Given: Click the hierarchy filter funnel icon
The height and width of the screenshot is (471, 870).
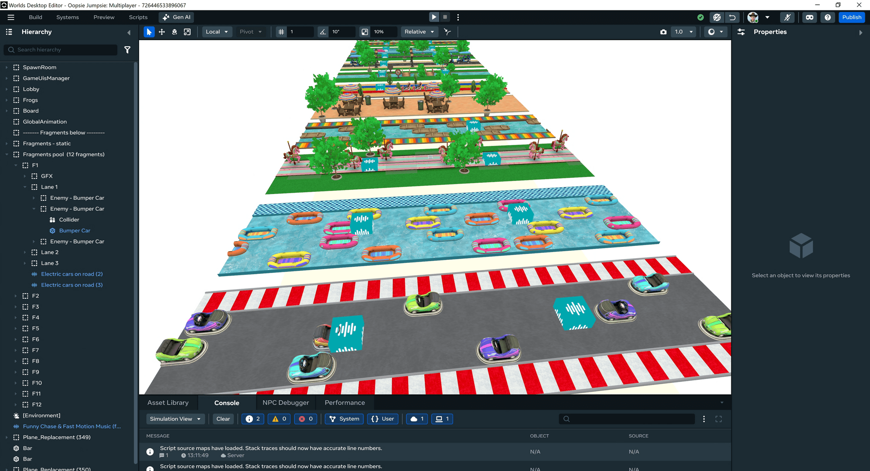Looking at the screenshot, I should [x=127, y=50].
